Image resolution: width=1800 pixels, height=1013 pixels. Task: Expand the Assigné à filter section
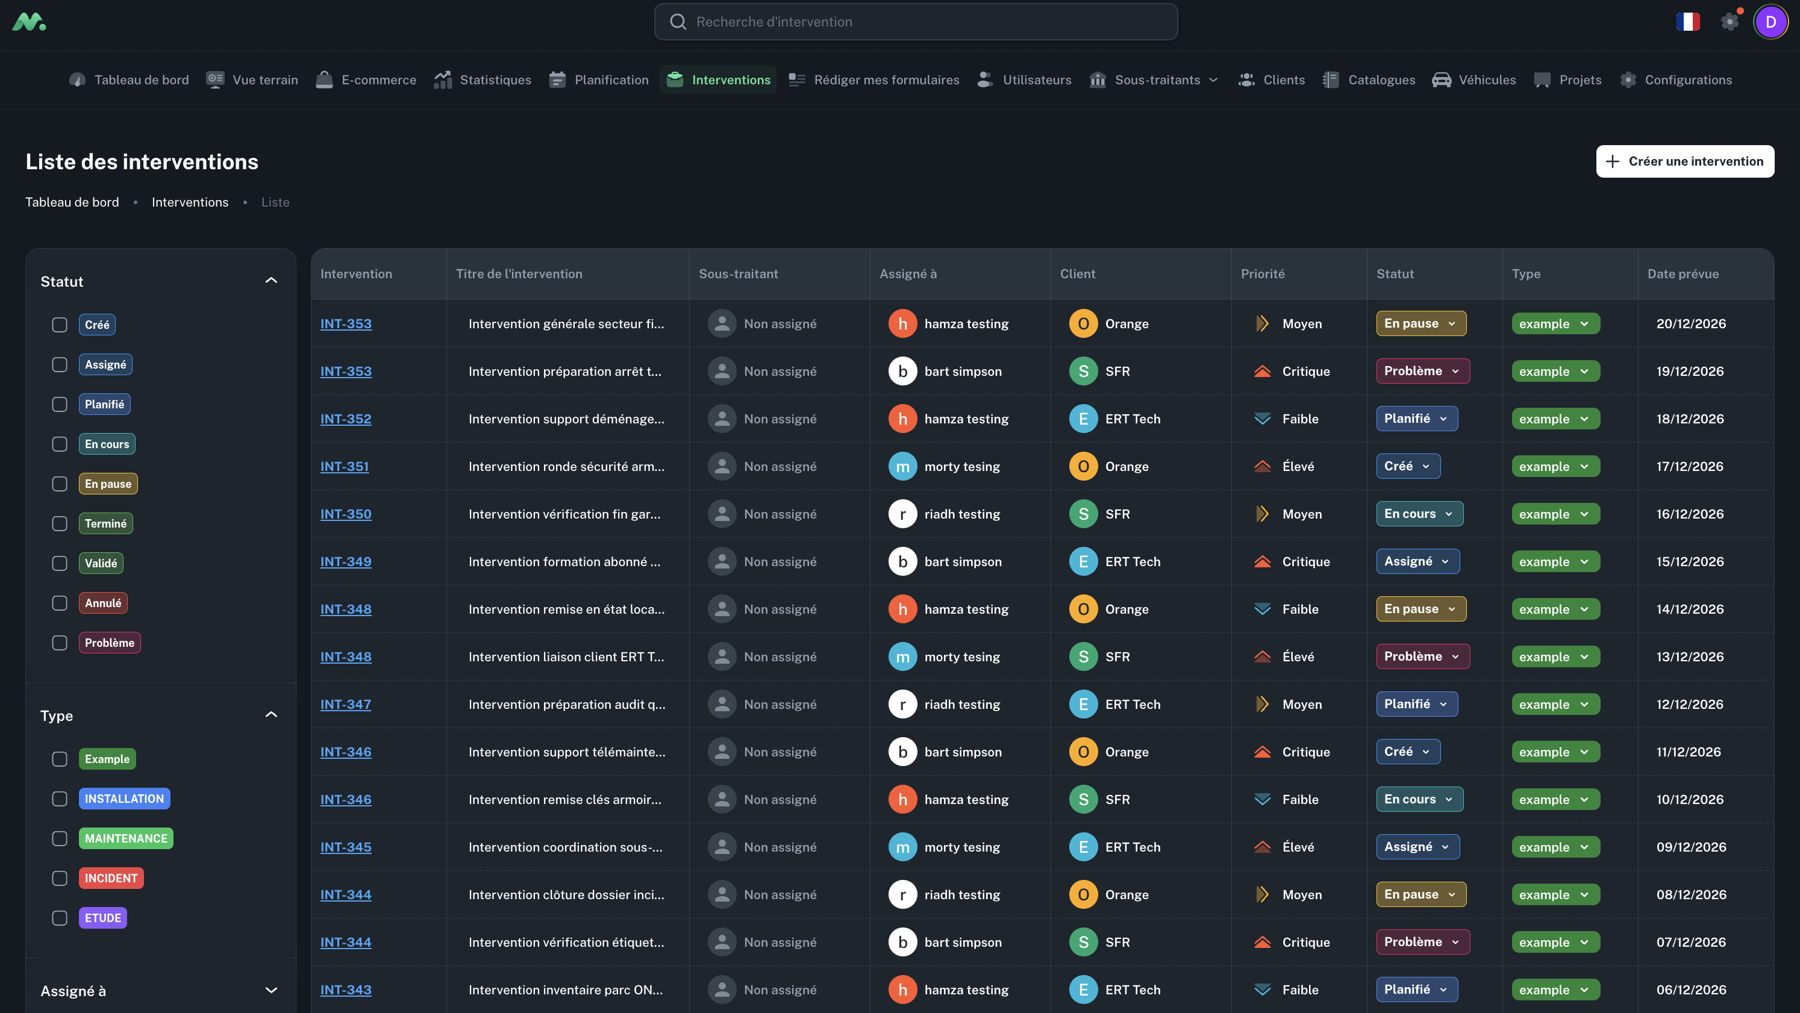[271, 990]
